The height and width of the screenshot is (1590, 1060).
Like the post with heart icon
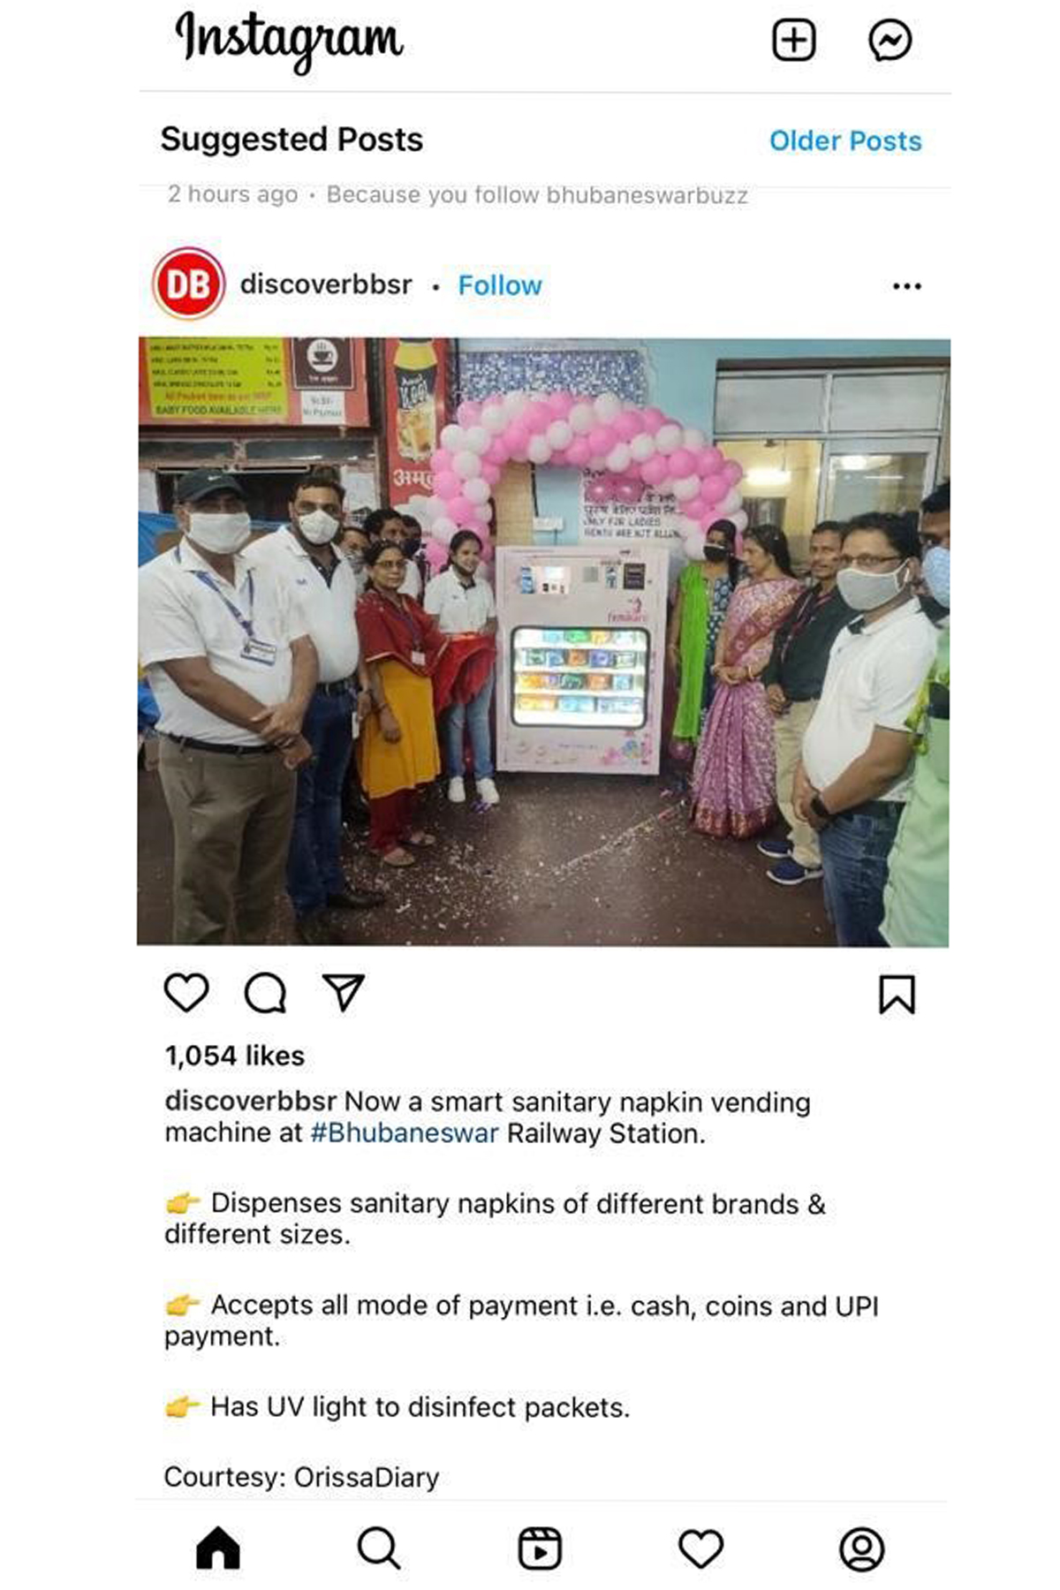(186, 993)
